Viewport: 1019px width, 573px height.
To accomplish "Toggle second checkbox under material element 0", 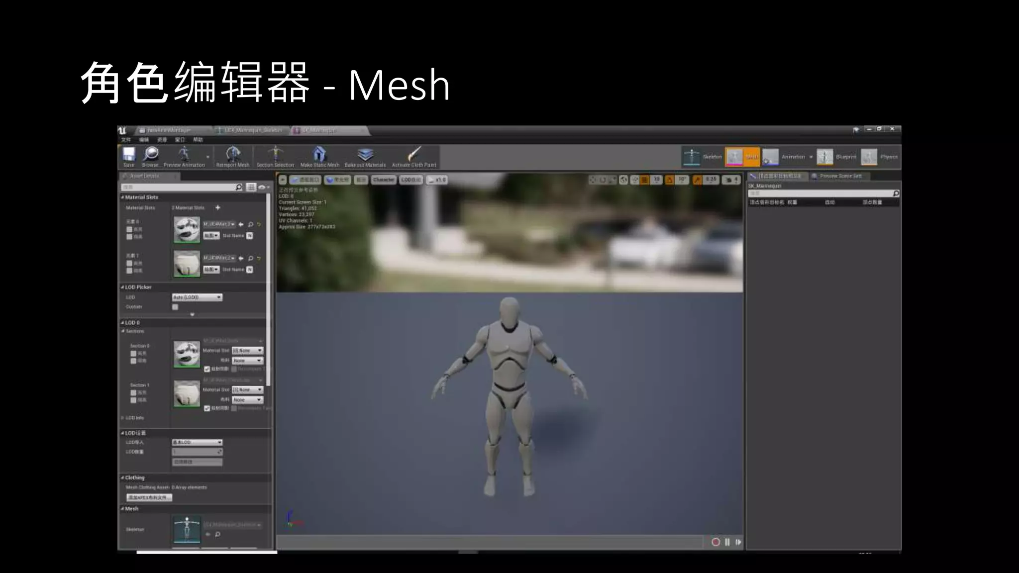I will point(129,237).
